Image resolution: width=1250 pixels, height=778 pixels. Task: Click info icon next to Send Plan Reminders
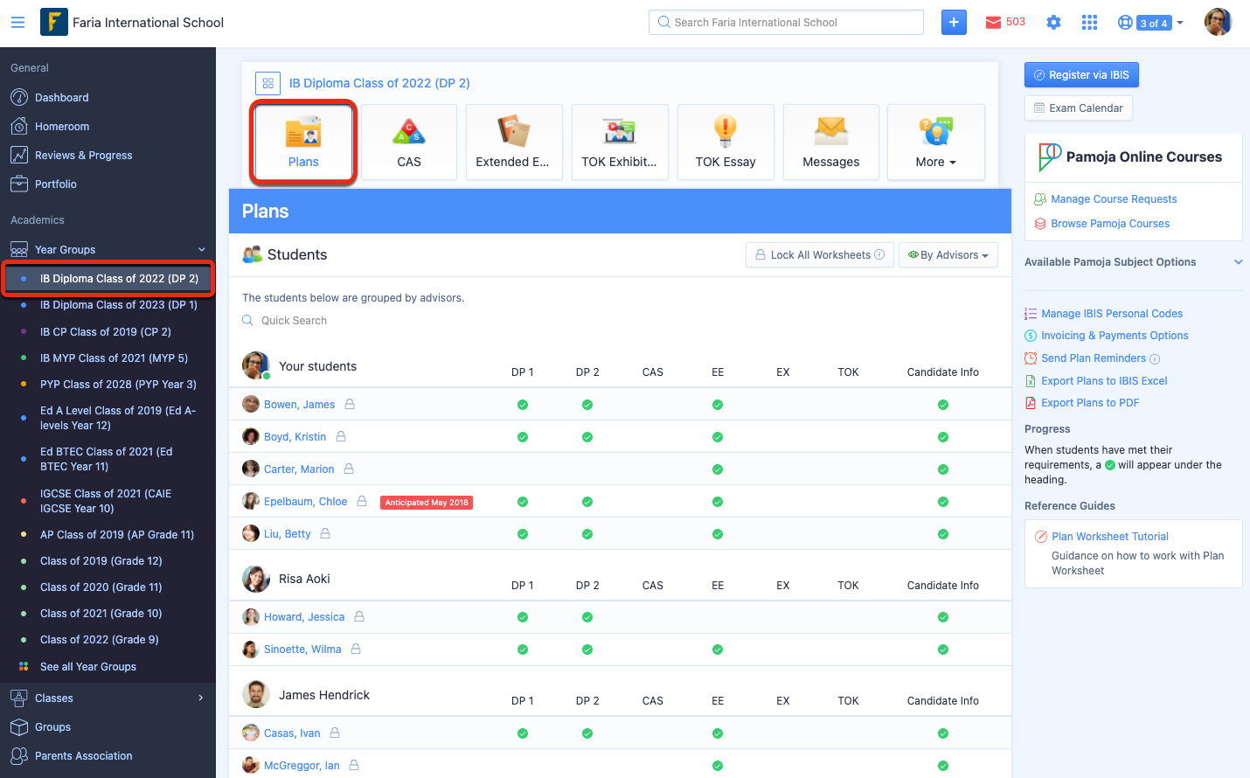tap(1155, 359)
